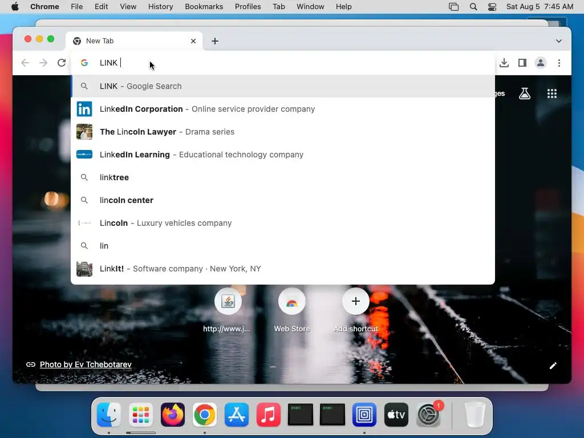The height and width of the screenshot is (438, 584).
Task: Open the File menu
Action: [77, 7]
